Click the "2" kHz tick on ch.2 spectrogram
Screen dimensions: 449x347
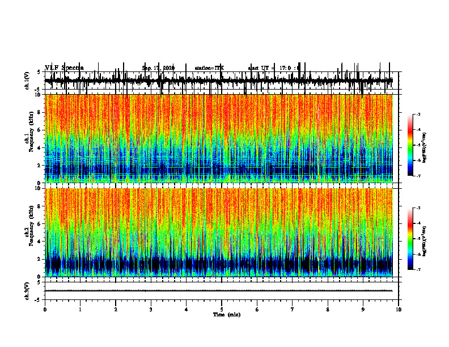click(x=40, y=259)
